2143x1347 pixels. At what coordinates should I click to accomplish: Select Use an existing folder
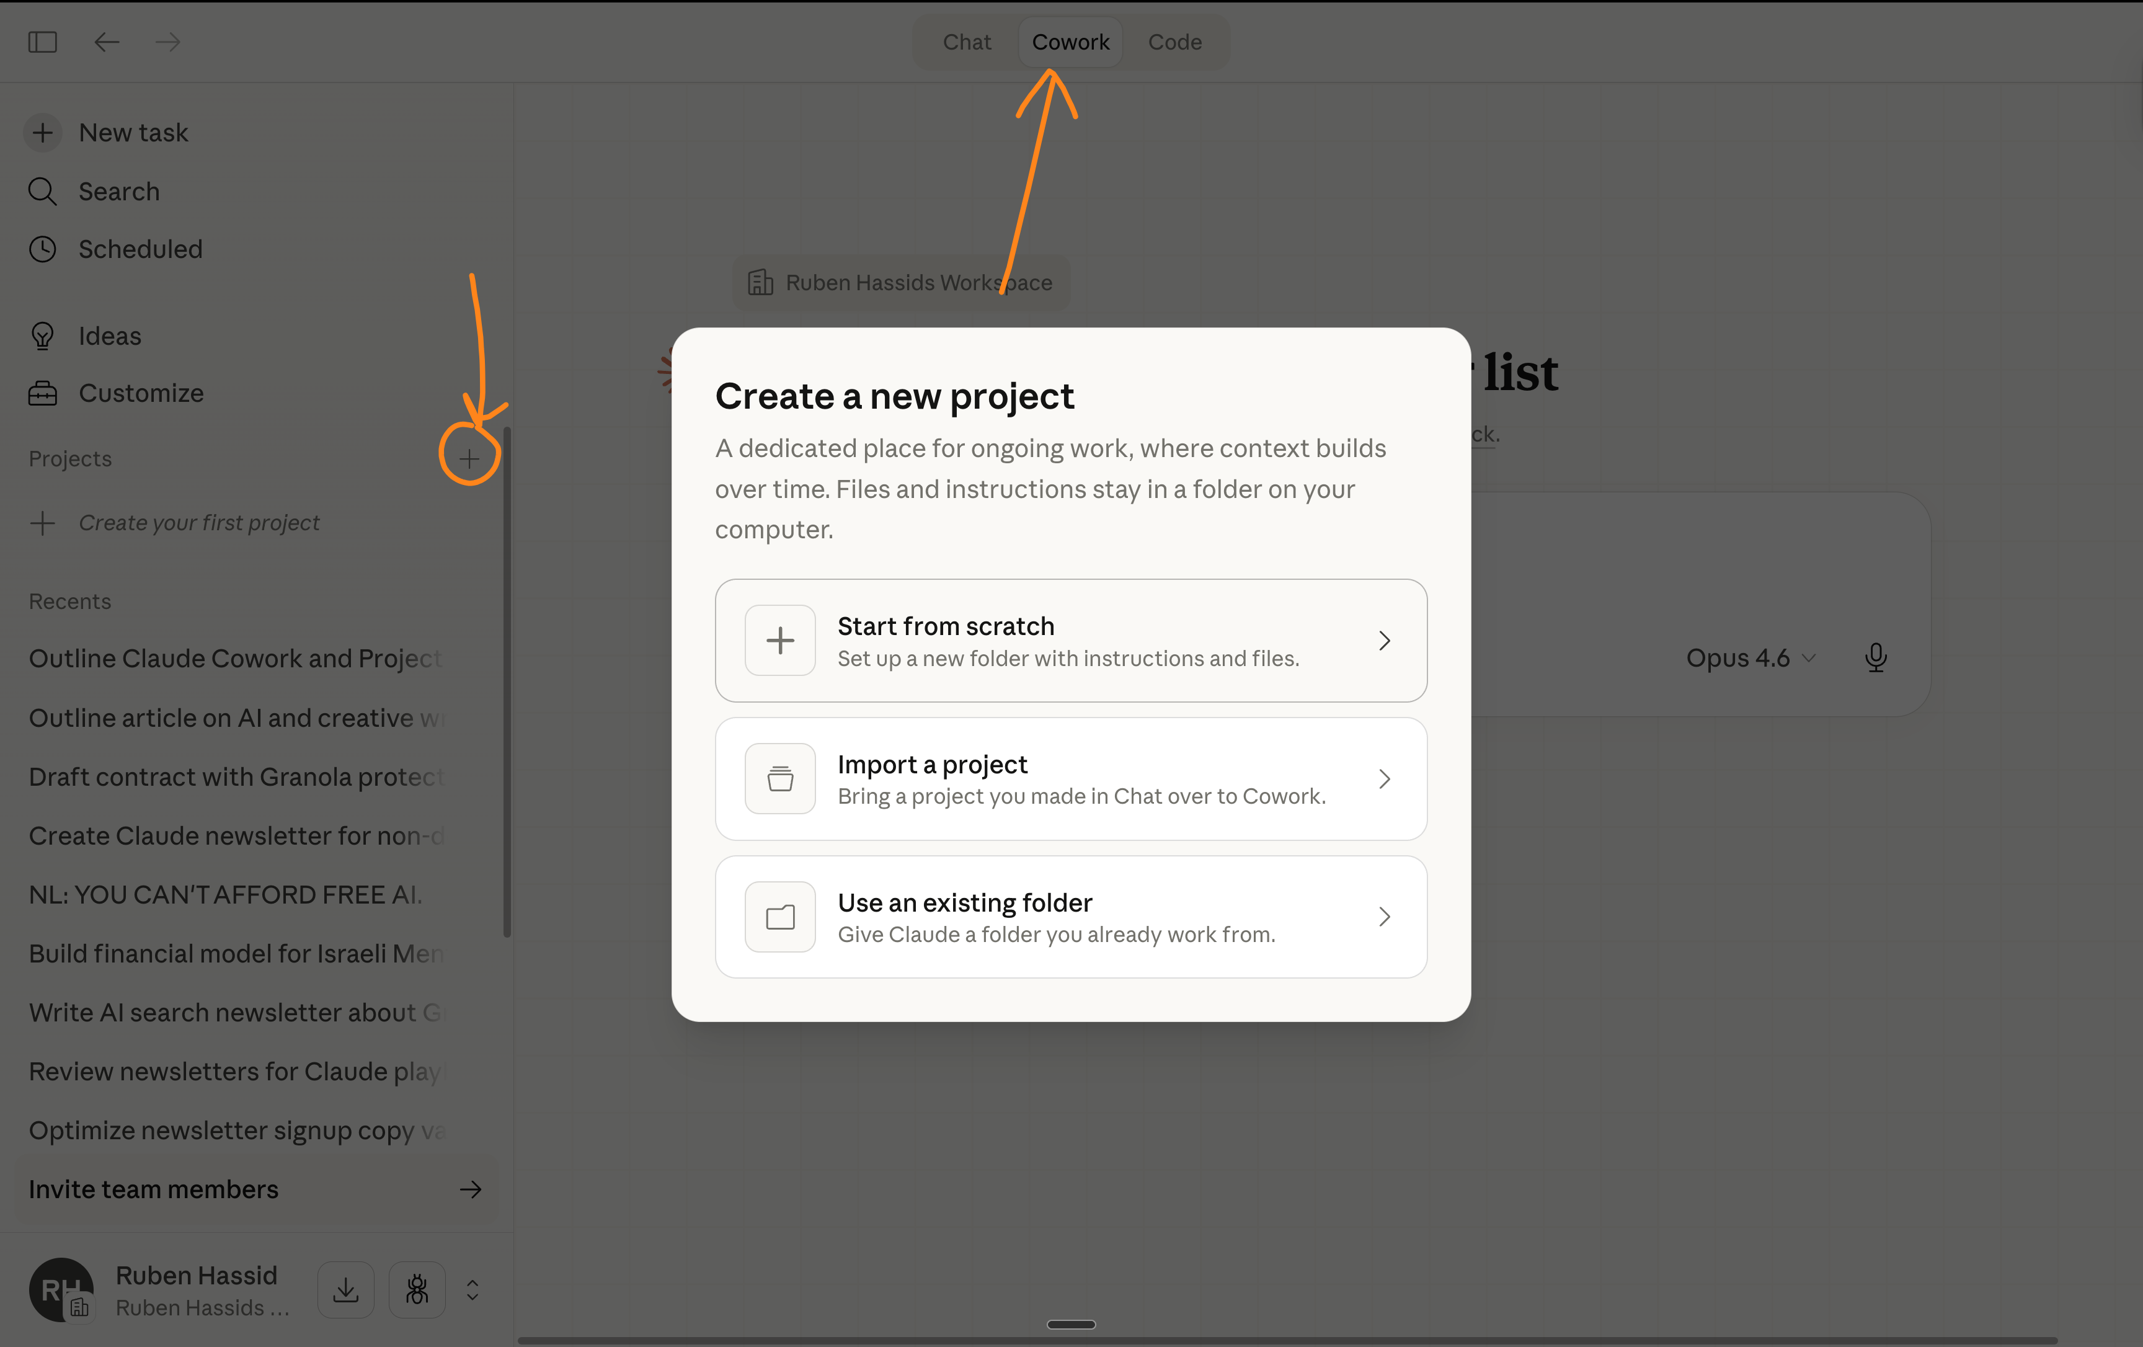coord(1071,917)
